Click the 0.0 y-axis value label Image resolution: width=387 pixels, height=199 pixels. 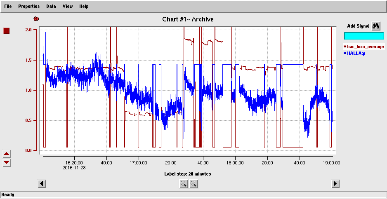pyautogui.click(x=29, y=150)
